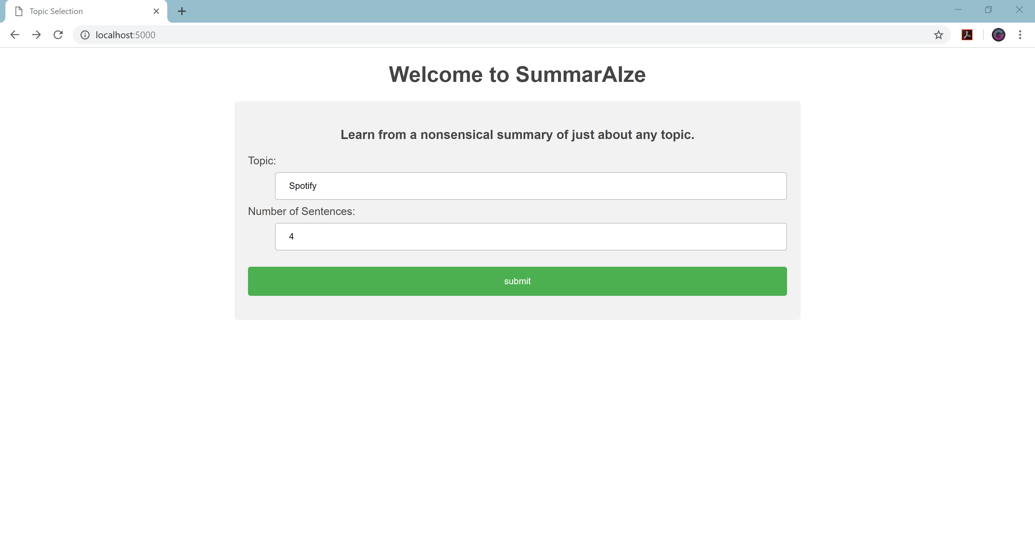Click the Topic label
Screen dimensions: 1035x555
click(262, 161)
